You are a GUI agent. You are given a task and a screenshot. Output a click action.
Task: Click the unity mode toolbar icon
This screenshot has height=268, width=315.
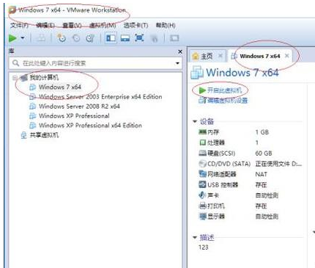click(x=155, y=38)
